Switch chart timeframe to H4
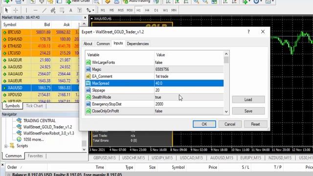 click(147, 10)
